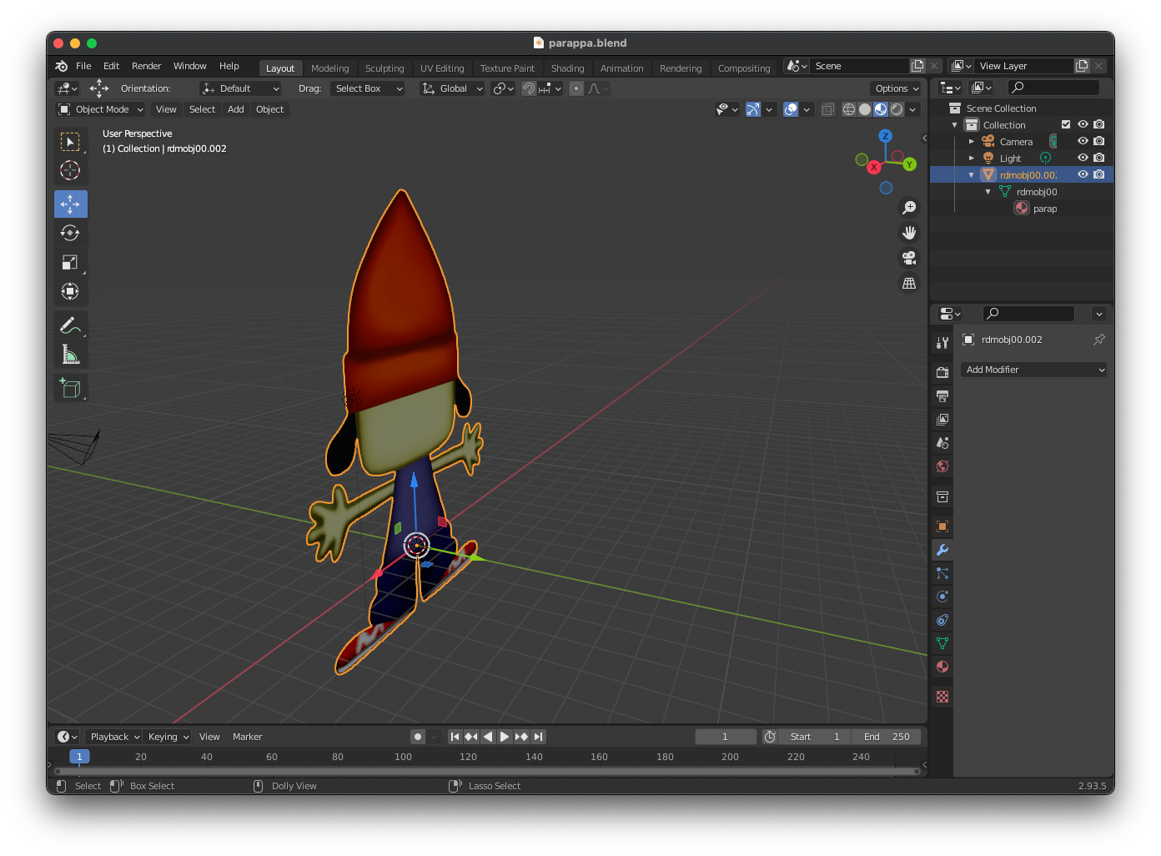This screenshot has height=856, width=1161.
Task: Switch to solid viewport shading
Action: 865,109
